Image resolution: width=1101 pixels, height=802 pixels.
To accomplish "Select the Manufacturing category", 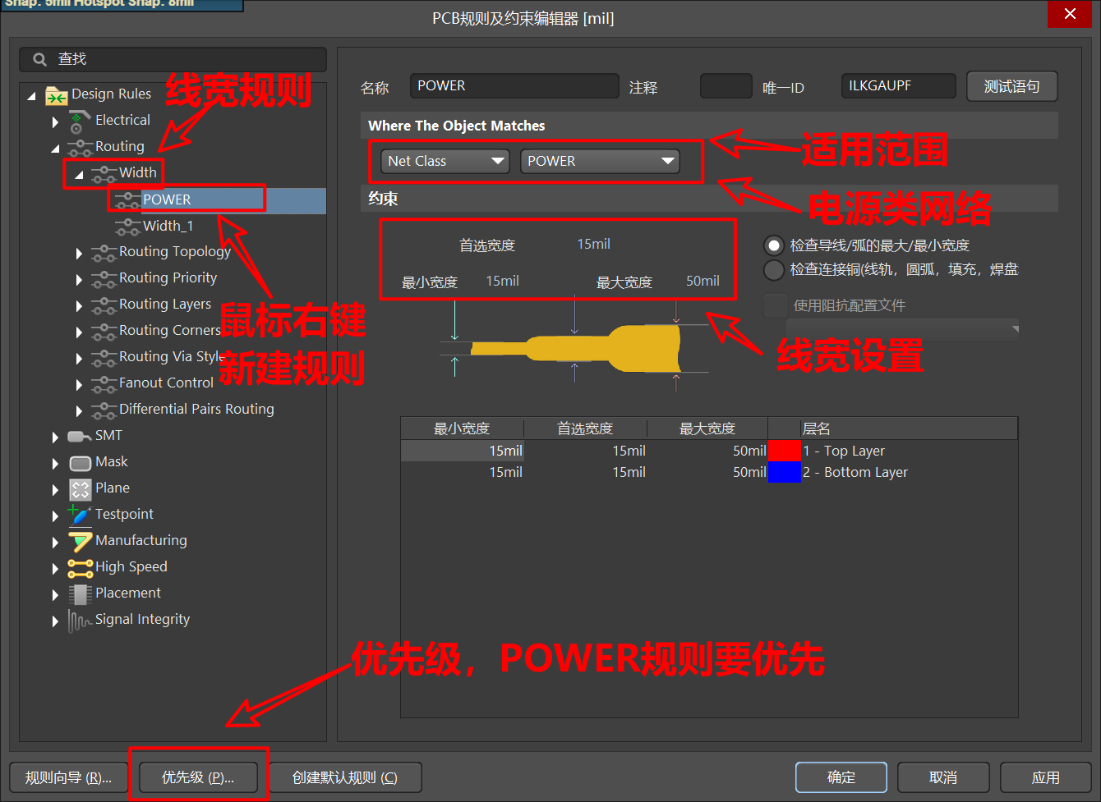I will (x=141, y=541).
